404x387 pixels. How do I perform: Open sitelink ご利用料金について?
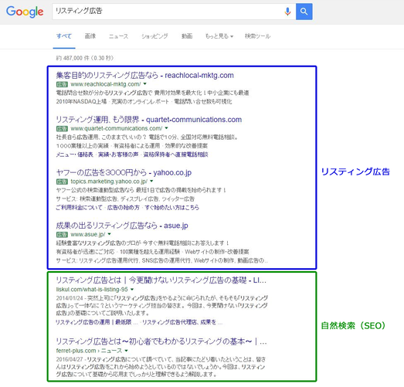pos(79,208)
